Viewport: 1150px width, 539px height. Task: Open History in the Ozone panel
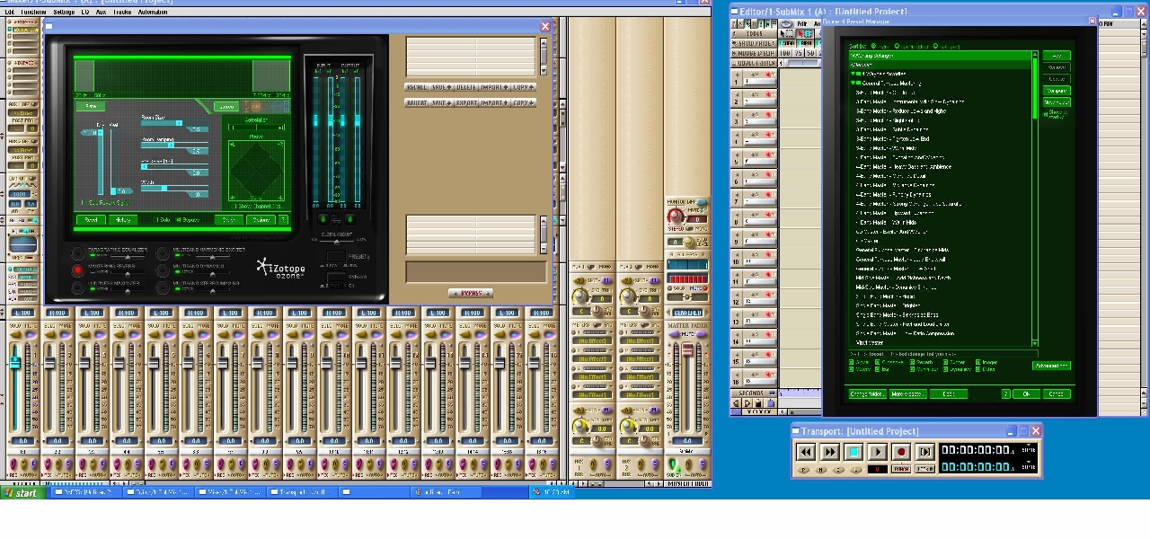click(x=122, y=220)
